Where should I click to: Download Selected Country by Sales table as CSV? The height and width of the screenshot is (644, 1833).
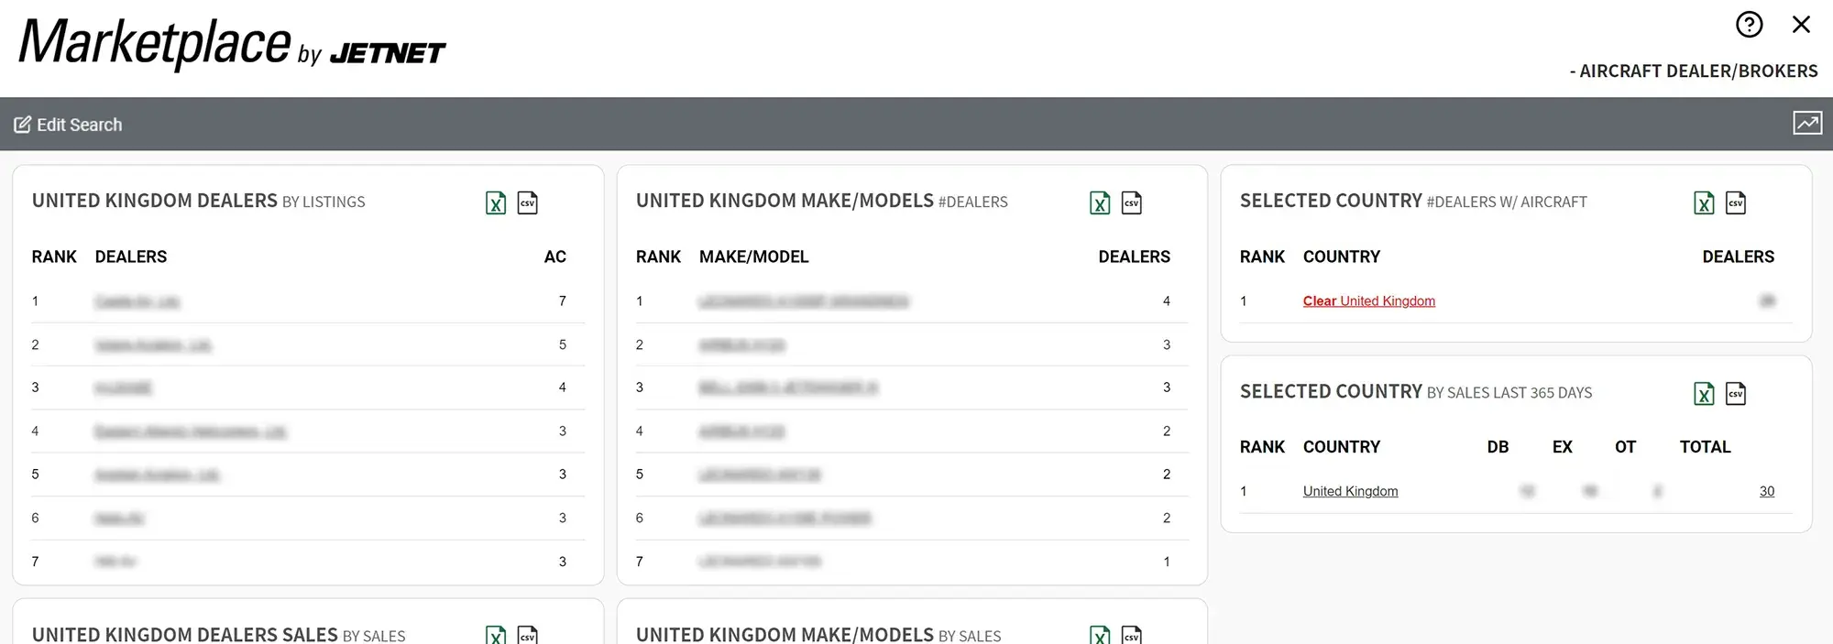click(x=1736, y=394)
